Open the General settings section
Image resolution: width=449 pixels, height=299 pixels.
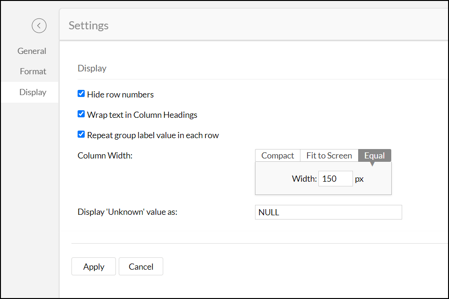click(32, 51)
